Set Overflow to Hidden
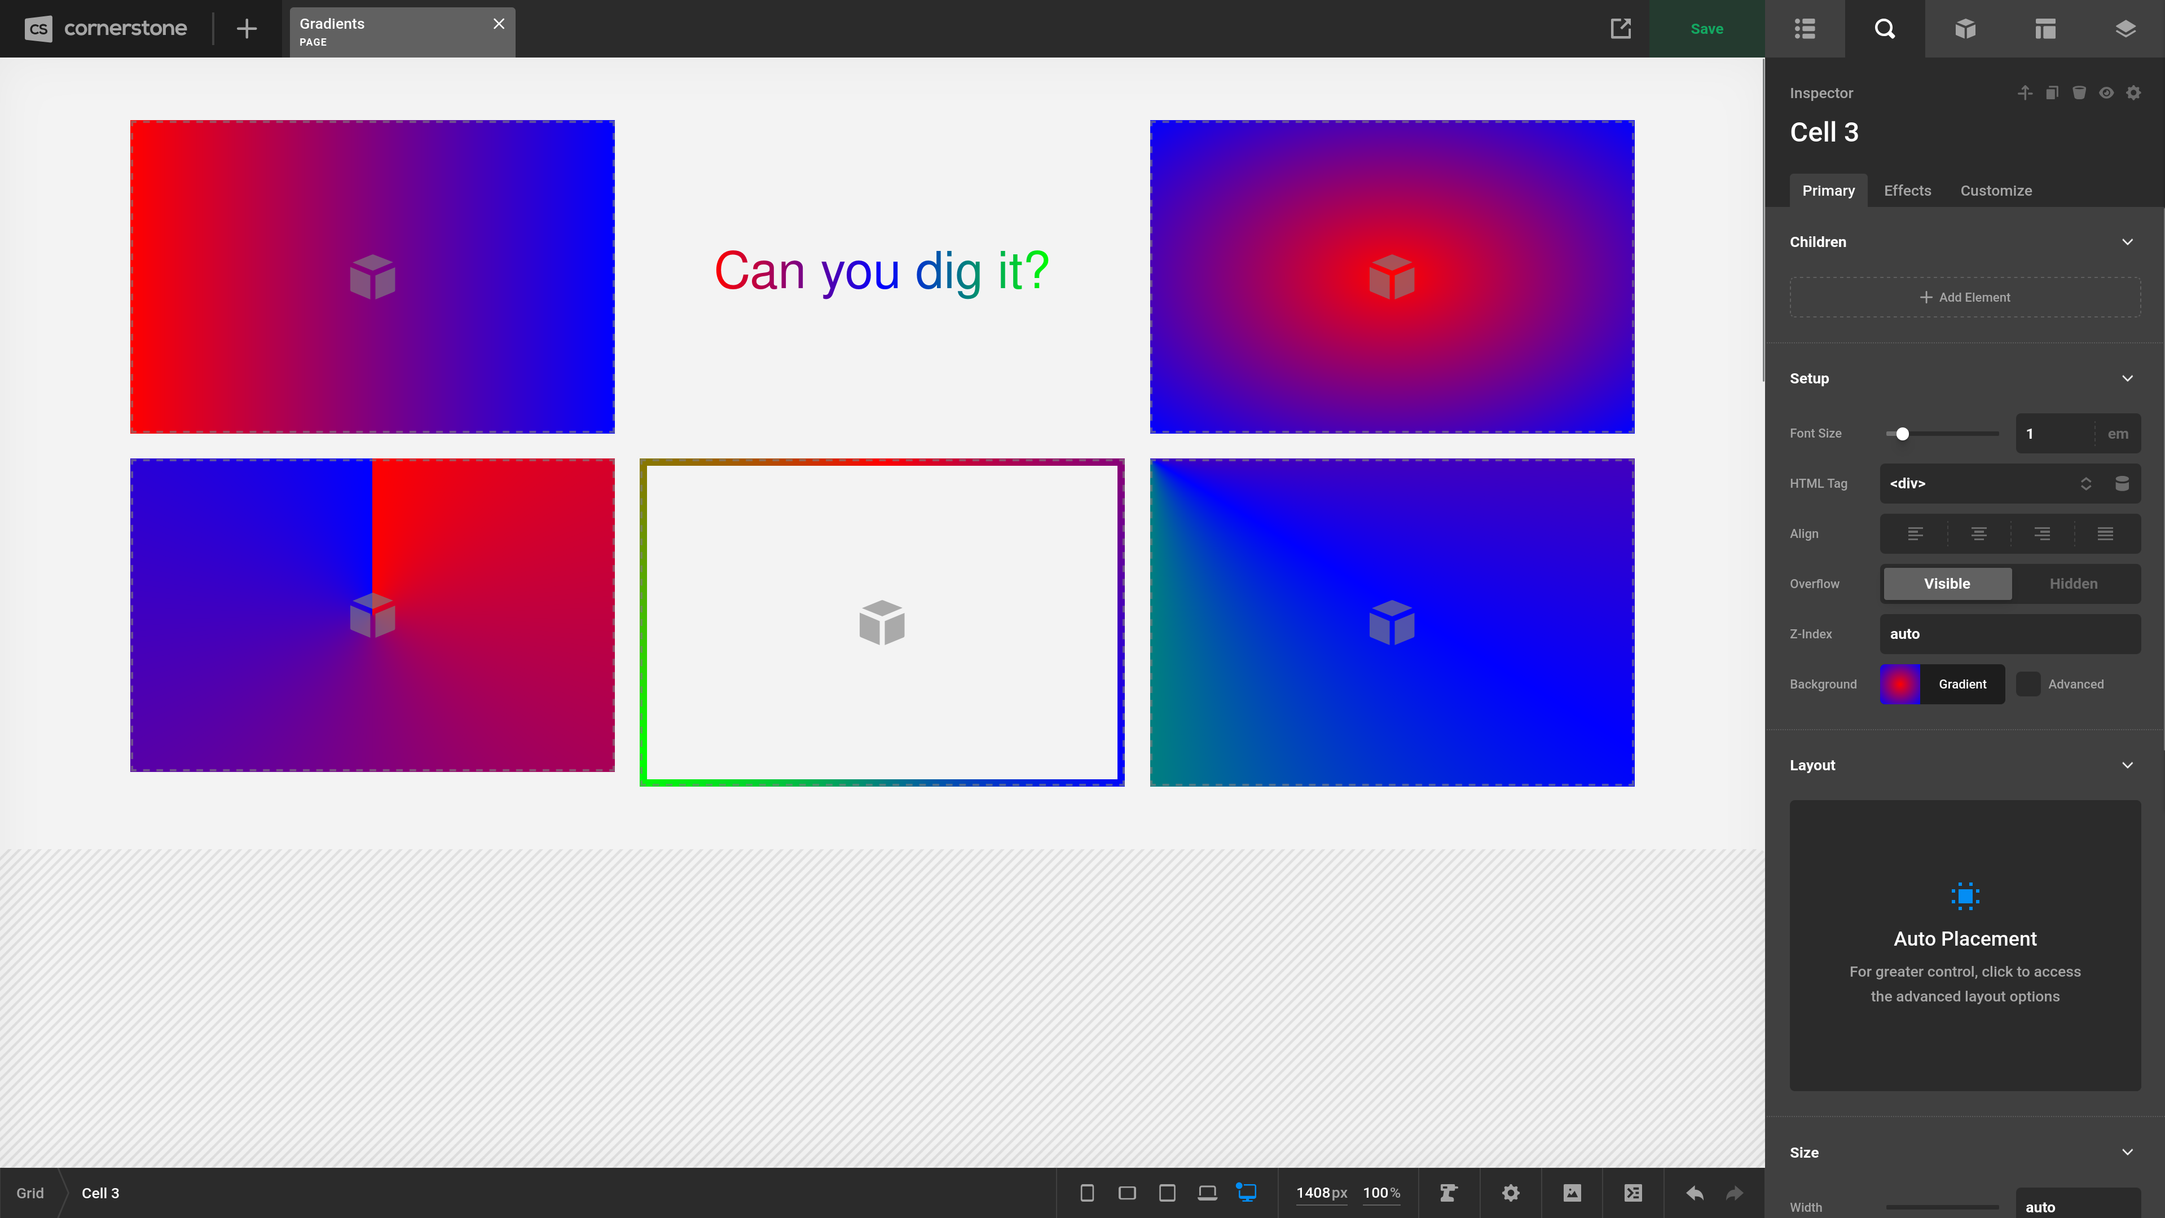2165x1218 pixels. point(2074,583)
